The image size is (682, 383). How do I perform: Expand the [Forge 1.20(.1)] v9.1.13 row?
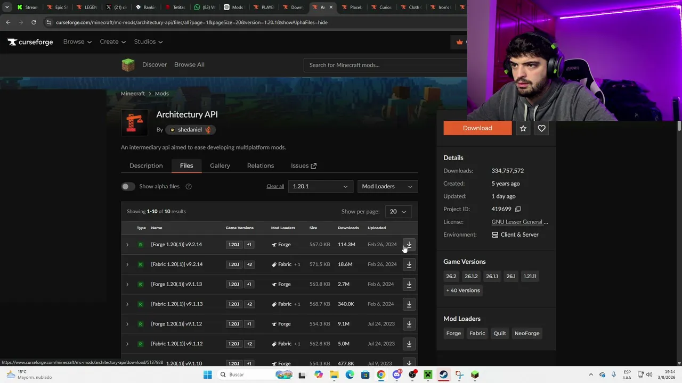(x=127, y=284)
